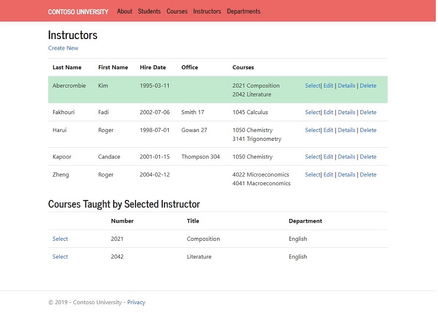Delete the Abercrombie instructor

368,86
